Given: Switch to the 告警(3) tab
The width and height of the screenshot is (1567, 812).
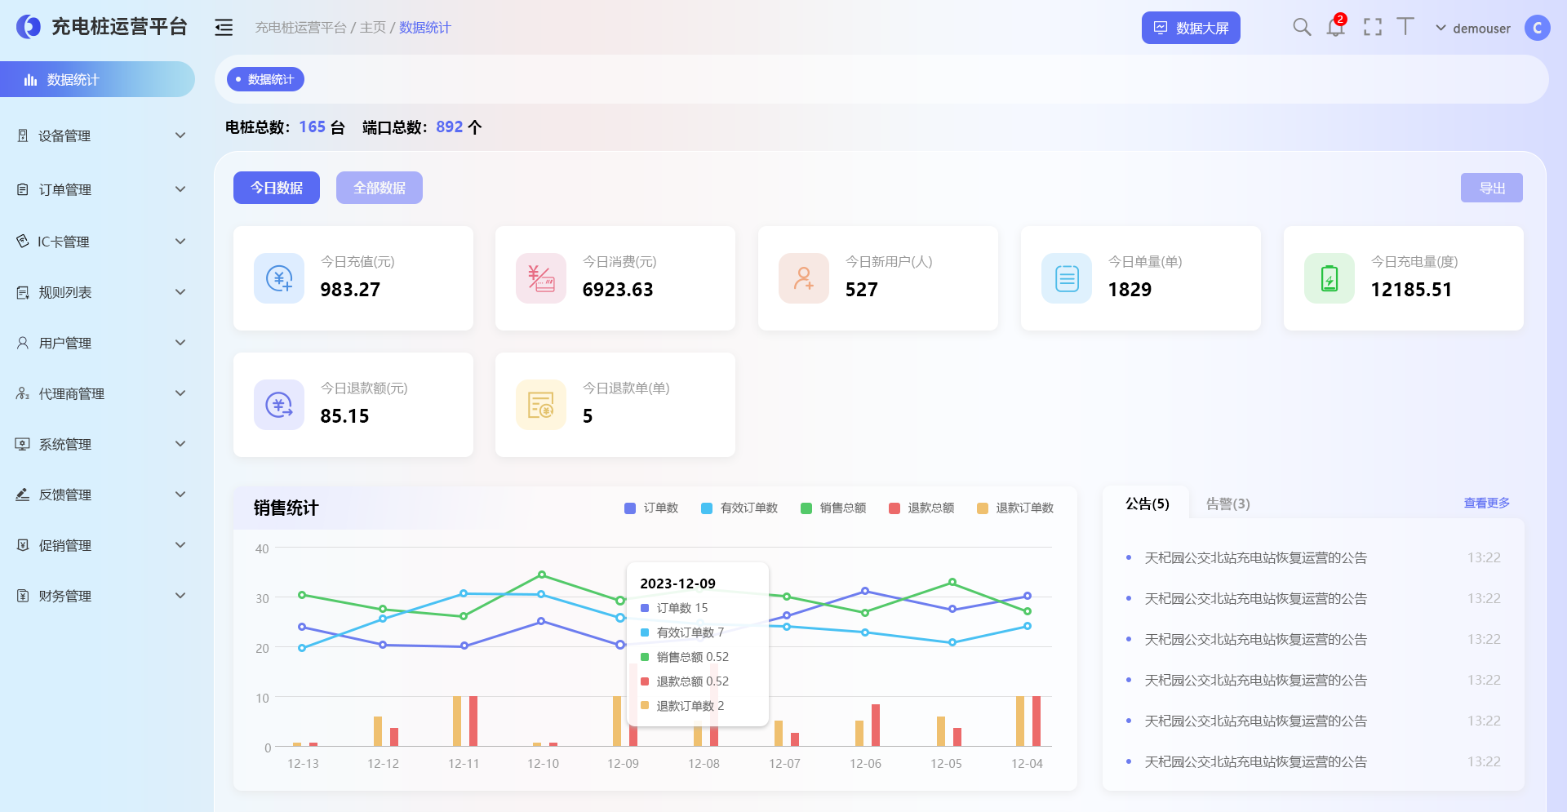Looking at the screenshot, I should (x=1227, y=504).
